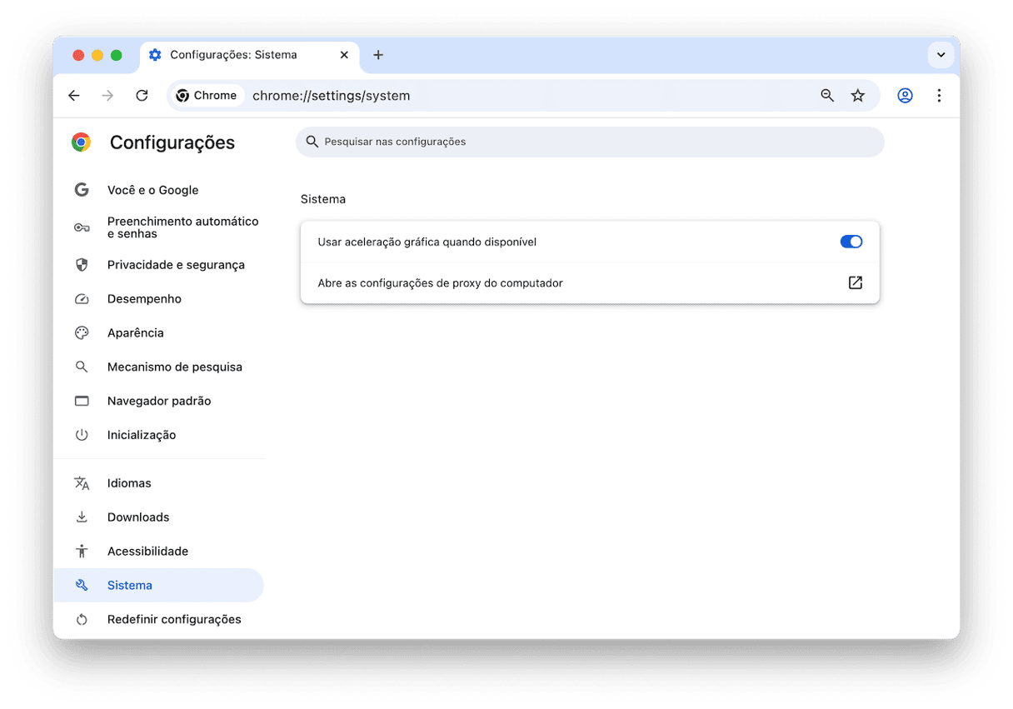Click the gear favicon on the tab
1013x709 pixels.
click(x=155, y=55)
